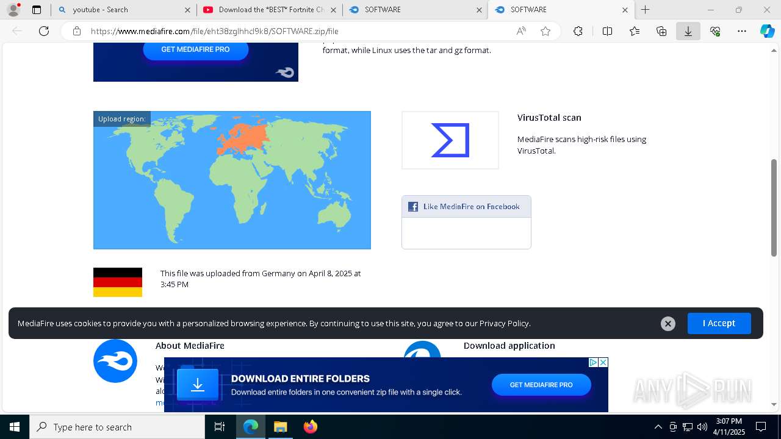Viewport: 781px width, 439px height.
Task: Open Microsoft Edge from the taskbar
Action: pos(251,427)
